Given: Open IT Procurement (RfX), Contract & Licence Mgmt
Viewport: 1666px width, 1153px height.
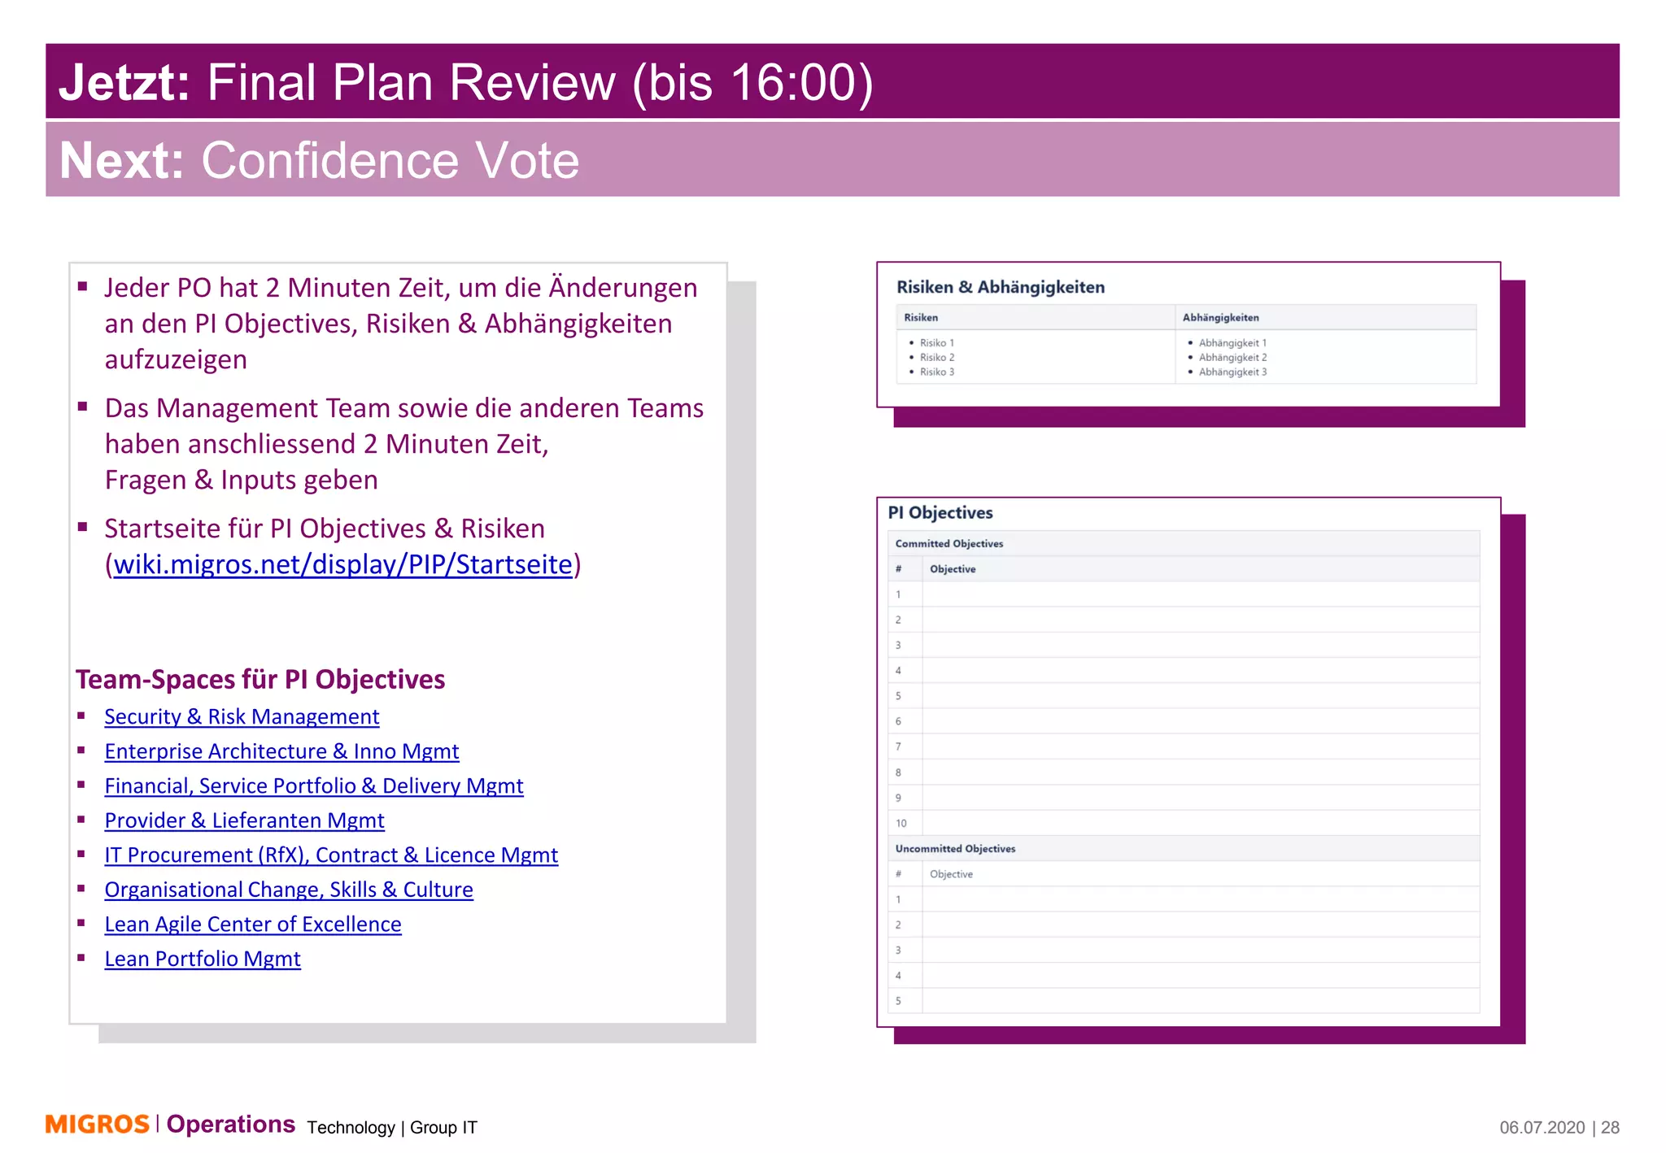Looking at the screenshot, I should click(x=331, y=855).
